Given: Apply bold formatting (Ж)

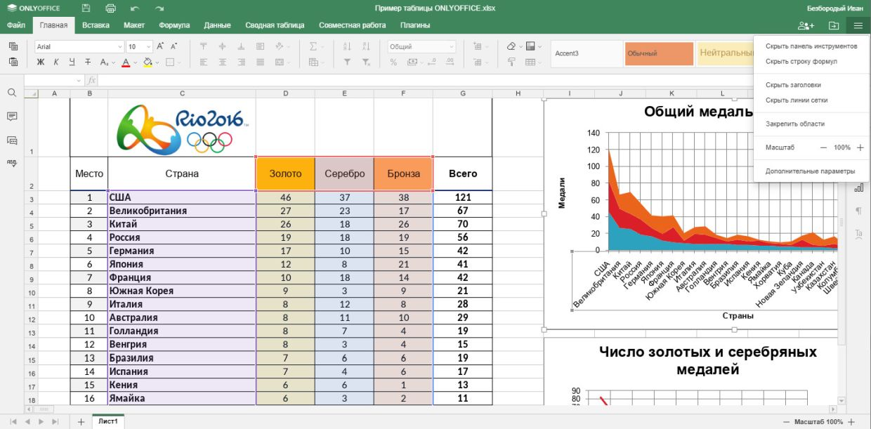Looking at the screenshot, I should click(x=41, y=62).
